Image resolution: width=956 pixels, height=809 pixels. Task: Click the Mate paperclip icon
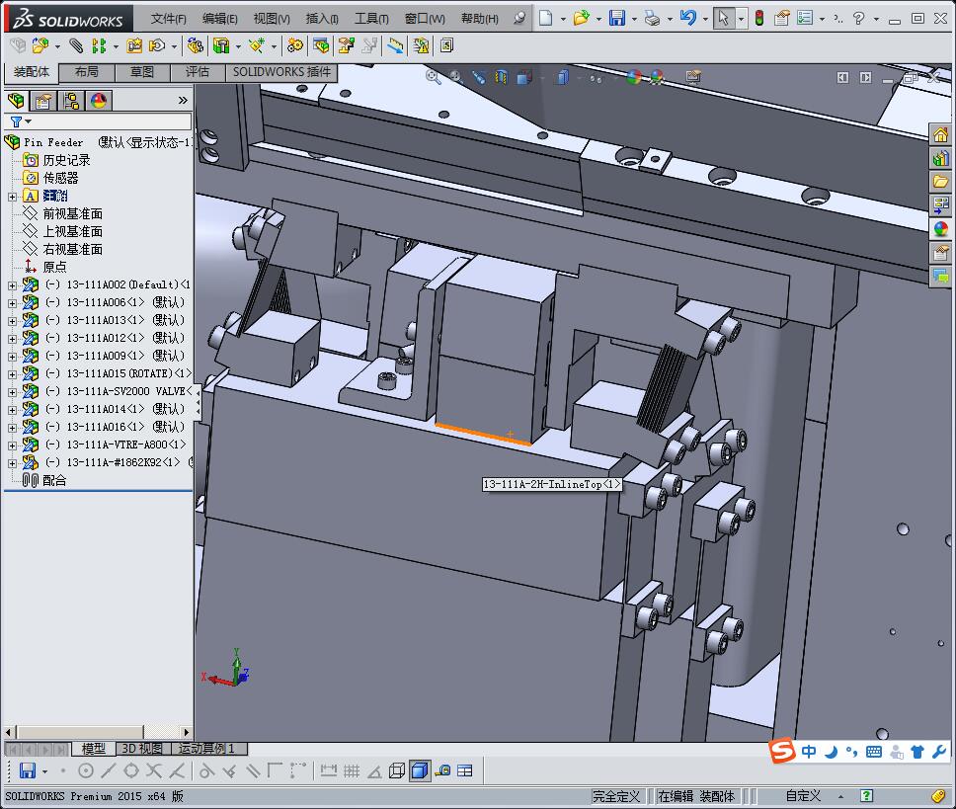[76, 45]
